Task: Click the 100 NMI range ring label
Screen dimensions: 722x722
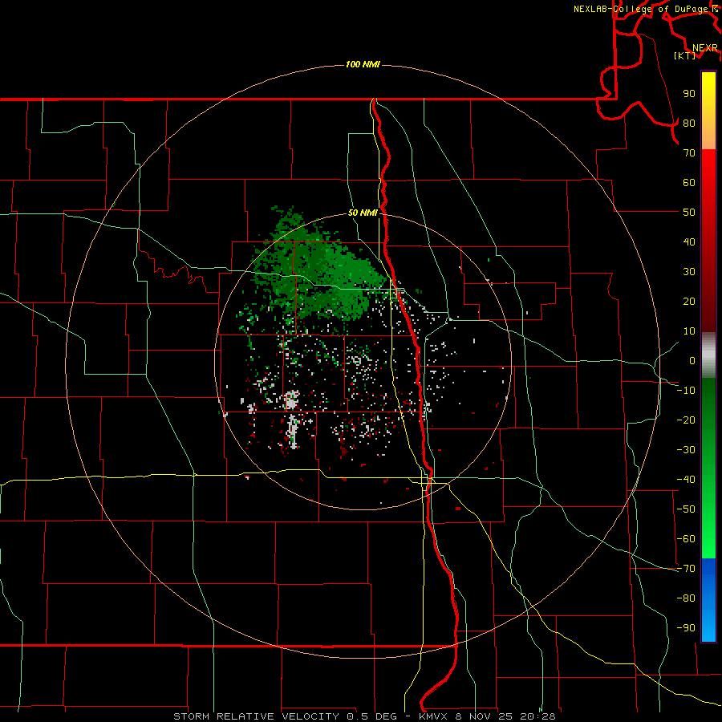Action: [363, 64]
